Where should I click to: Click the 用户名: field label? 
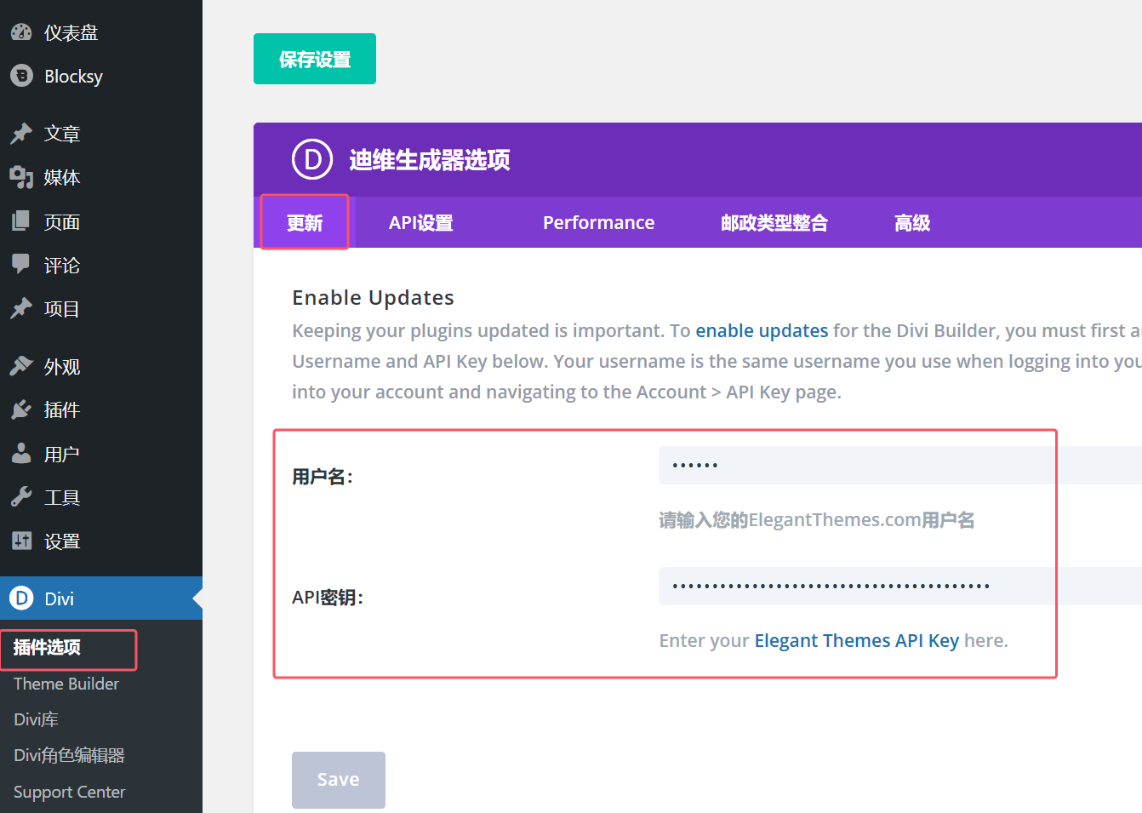(323, 477)
